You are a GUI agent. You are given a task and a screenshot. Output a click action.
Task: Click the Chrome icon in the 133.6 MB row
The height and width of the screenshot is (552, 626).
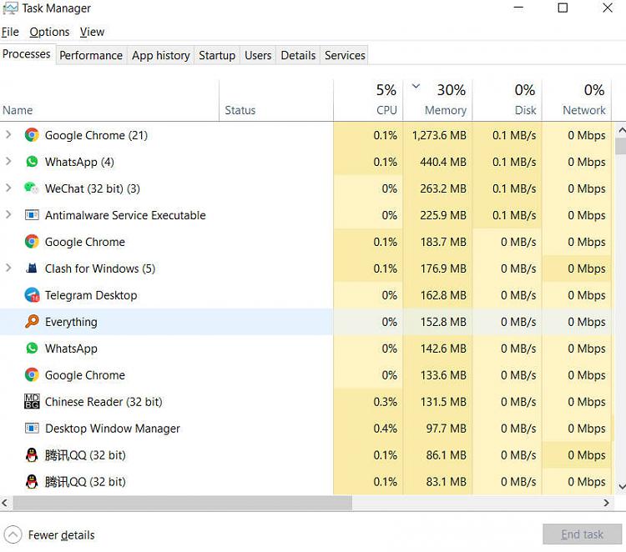(x=32, y=375)
